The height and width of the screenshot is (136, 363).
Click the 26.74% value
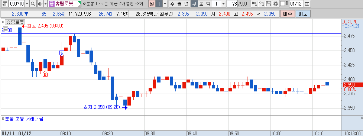(106, 14)
